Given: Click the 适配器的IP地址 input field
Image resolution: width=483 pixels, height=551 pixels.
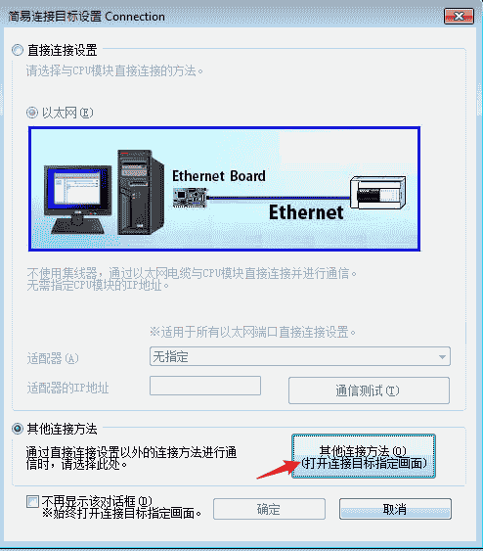Looking at the screenshot, I should tap(205, 386).
